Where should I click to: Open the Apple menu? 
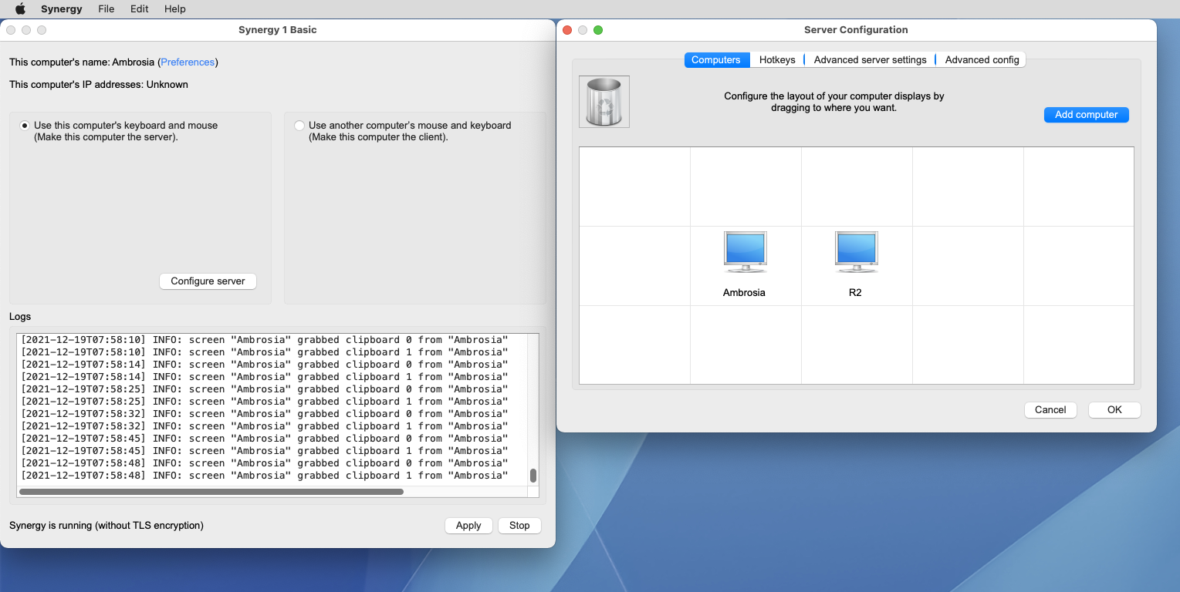pyautogui.click(x=20, y=9)
